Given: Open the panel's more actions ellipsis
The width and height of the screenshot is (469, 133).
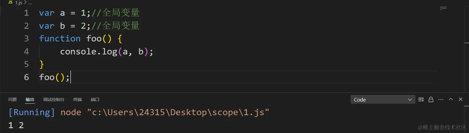Looking at the screenshot, I should click(x=441, y=99).
